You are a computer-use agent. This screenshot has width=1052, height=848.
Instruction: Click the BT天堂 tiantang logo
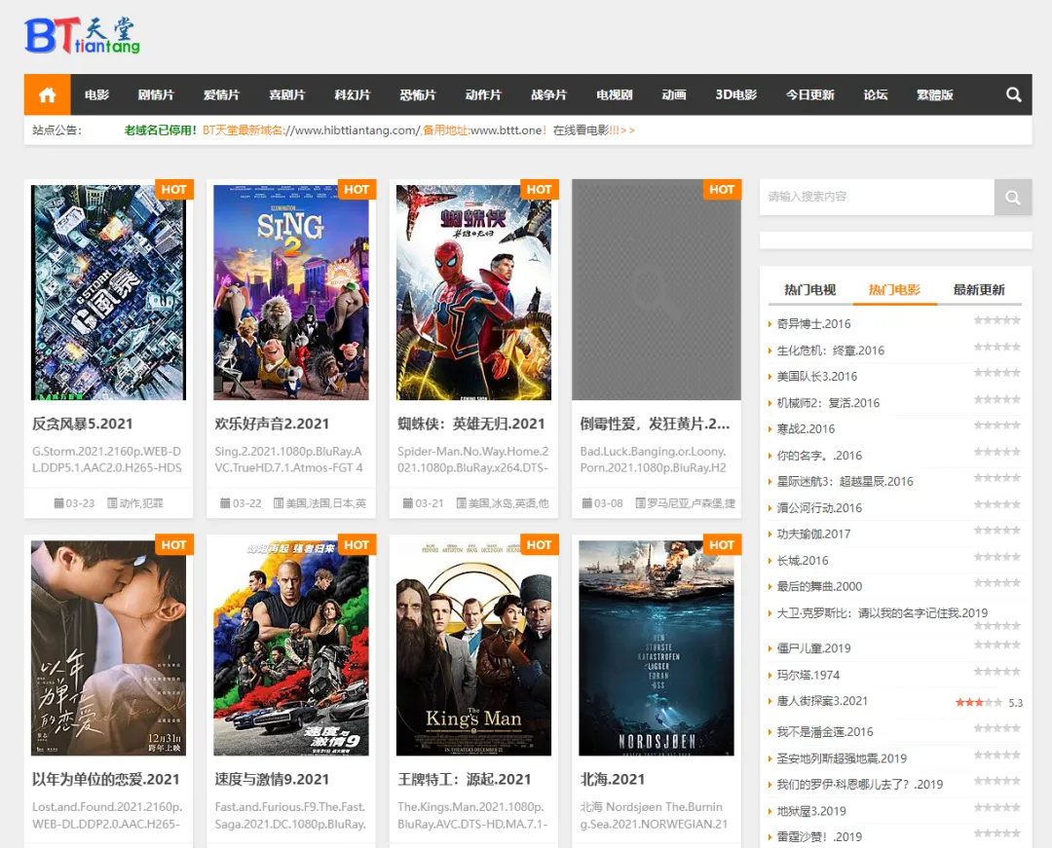[x=82, y=35]
